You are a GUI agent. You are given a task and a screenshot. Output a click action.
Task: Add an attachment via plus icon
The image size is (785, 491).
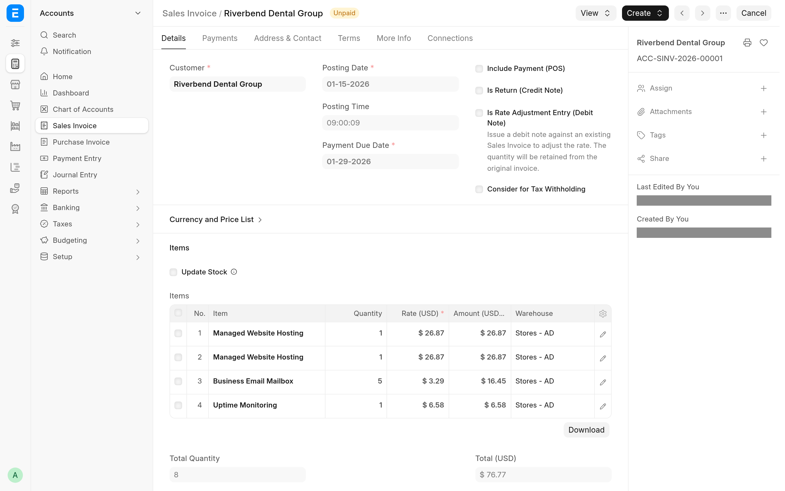763,112
